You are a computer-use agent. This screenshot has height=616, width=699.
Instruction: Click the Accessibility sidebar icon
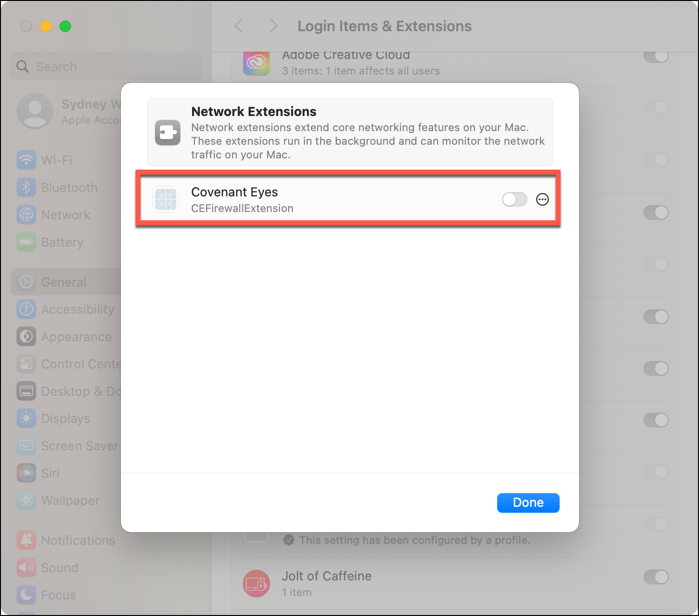[26, 309]
